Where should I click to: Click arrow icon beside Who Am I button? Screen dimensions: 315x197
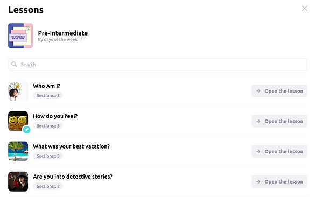pos(258,91)
